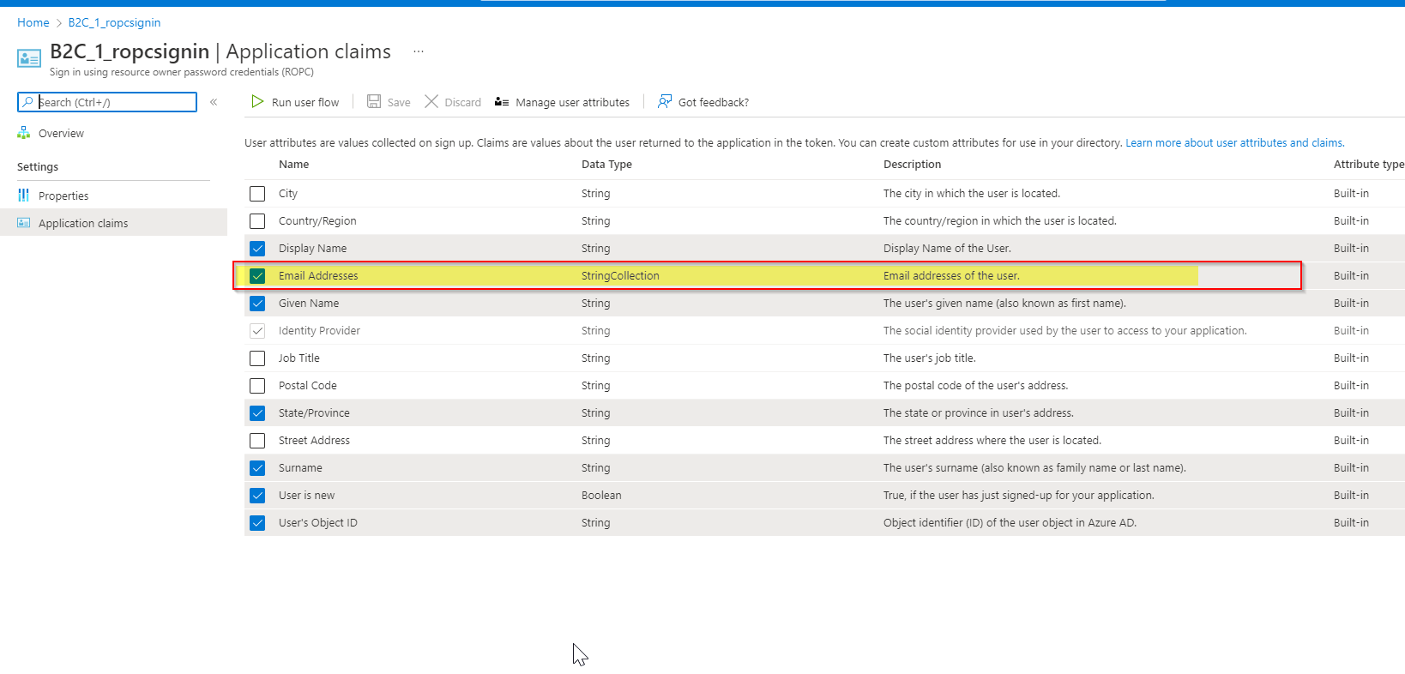The width and height of the screenshot is (1405, 674).
Task: Click the B2C_1_ropcsignin breadcrumb link
Action: pos(114,23)
